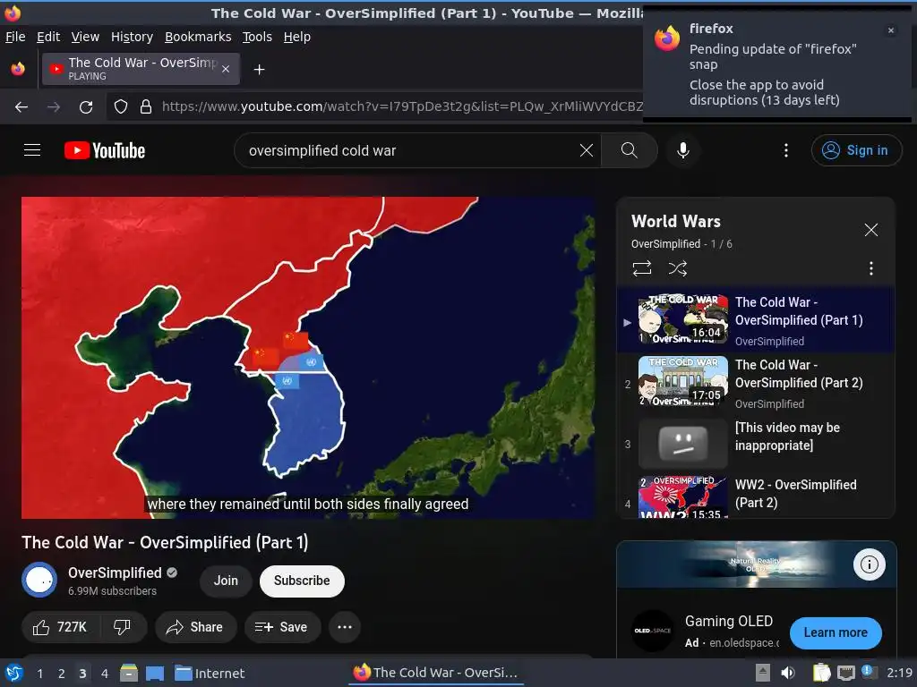Open the Edit menu

[x=48, y=37]
